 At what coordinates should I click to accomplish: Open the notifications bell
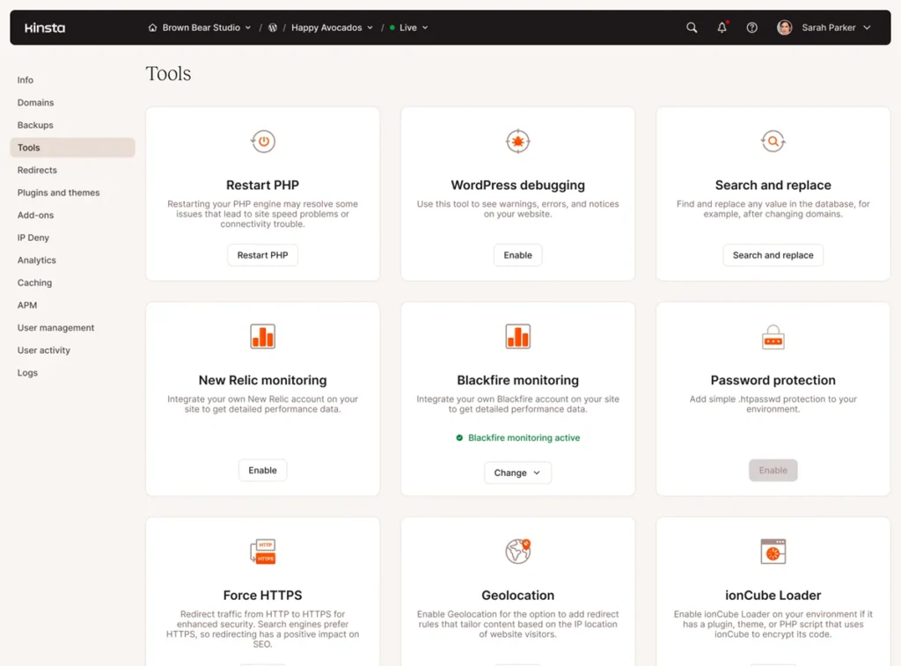(722, 27)
